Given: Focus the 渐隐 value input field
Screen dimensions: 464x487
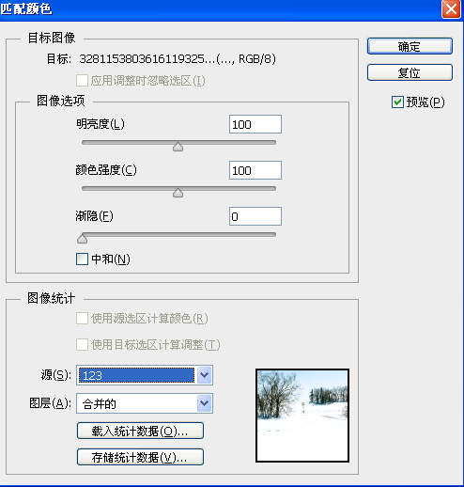Looking at the screenshot, I should (x=255, y=216).
